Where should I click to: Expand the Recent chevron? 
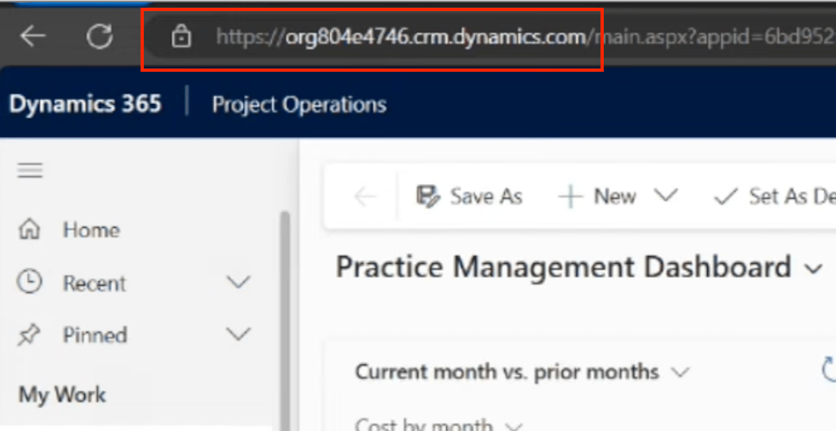pyautogui.click(x=238, y=281)
